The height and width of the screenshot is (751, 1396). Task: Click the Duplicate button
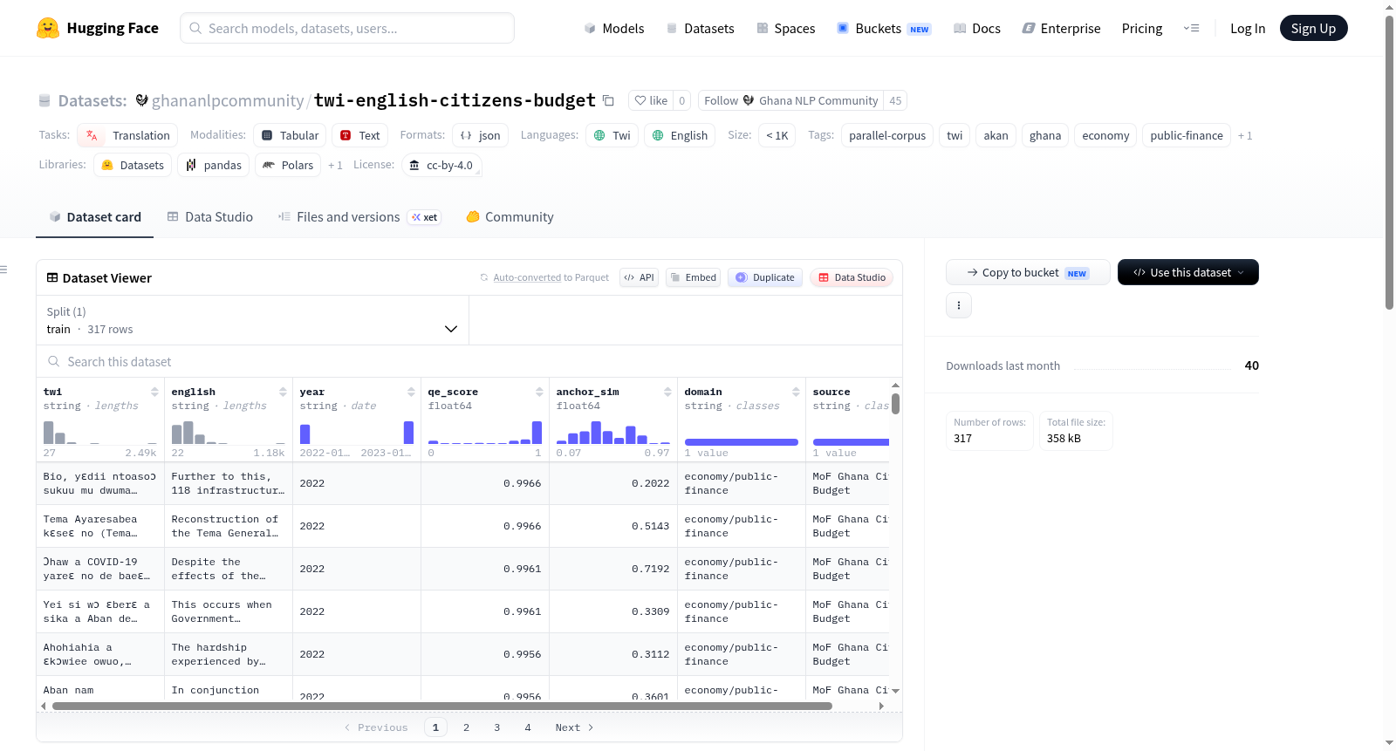[764, 277]
